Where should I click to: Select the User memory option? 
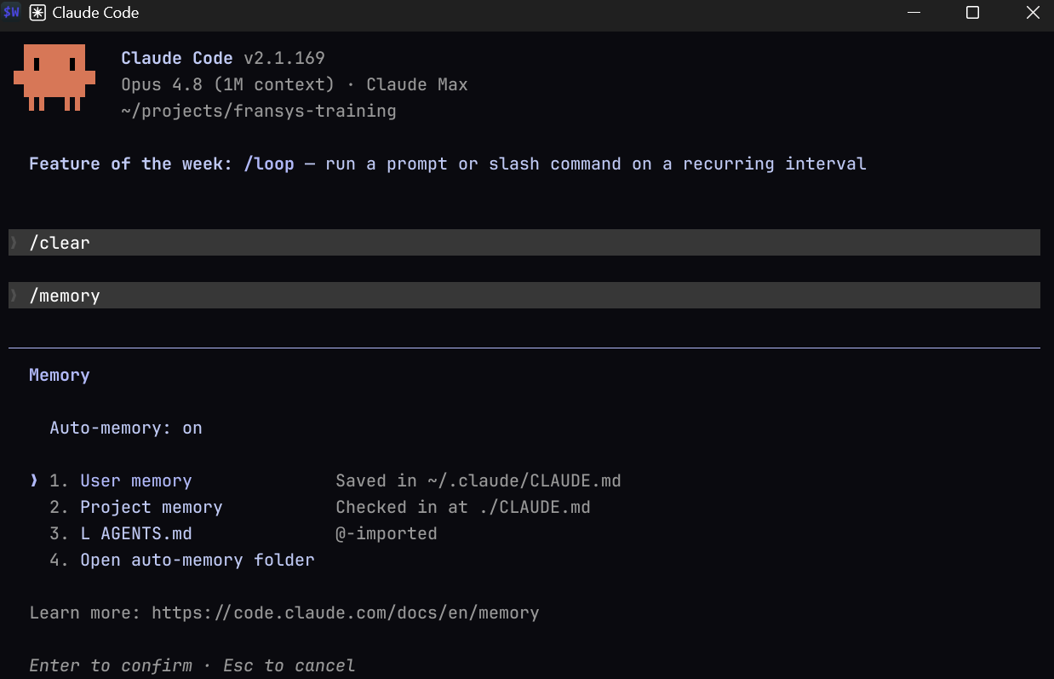136,480
